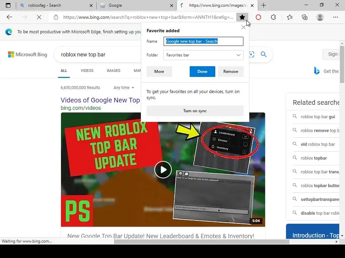This screenshot has width=345, height=258.
Task: Click the Remove button
Action: (x=230, y=72)
